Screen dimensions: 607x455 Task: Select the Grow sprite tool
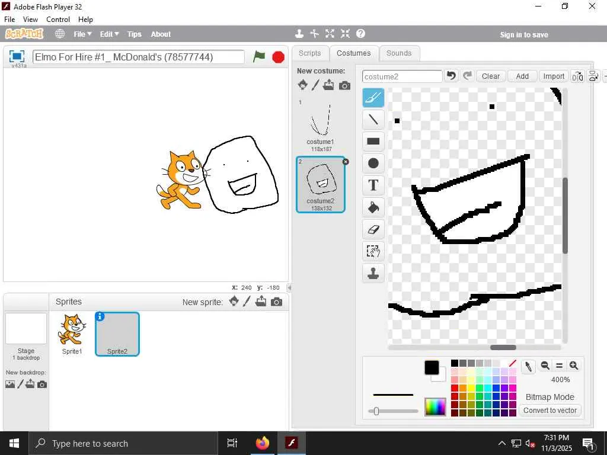pos(330,34)
